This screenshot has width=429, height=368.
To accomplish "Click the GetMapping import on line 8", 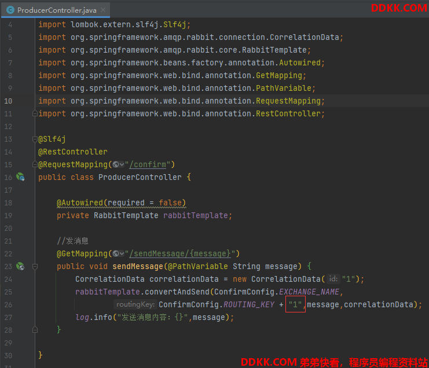I will click(172, 75).
